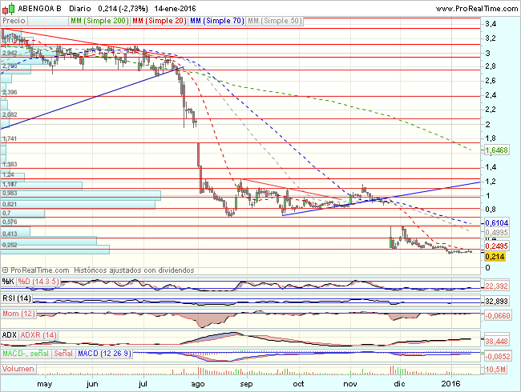Open the MM (Simple 50) indicator settings

[x=275, y=21]
